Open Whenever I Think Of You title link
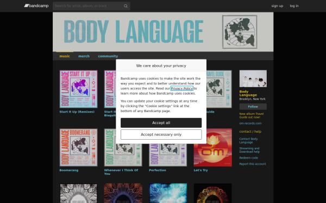Image resolution: width=326 pixels, height=203 pixels. [121, 172]
